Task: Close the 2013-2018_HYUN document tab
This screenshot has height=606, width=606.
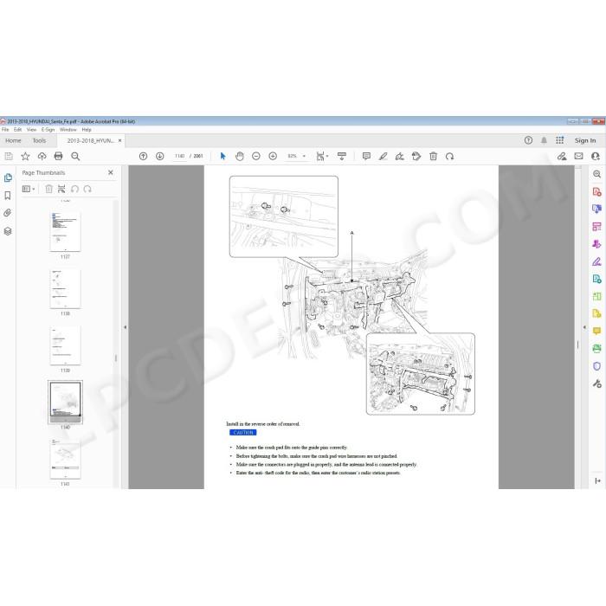Action: (119, 140)
